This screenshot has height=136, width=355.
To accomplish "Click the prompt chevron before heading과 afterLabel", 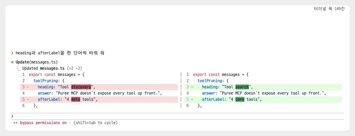I will 12,53.
